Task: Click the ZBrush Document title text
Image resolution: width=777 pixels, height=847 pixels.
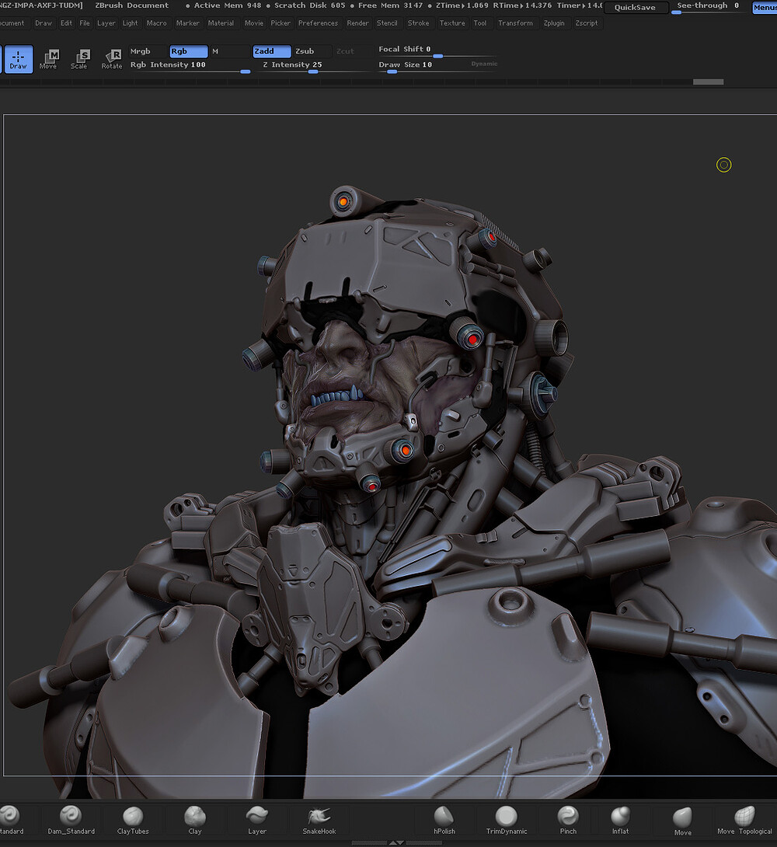Action: click(x=132, y=5)
